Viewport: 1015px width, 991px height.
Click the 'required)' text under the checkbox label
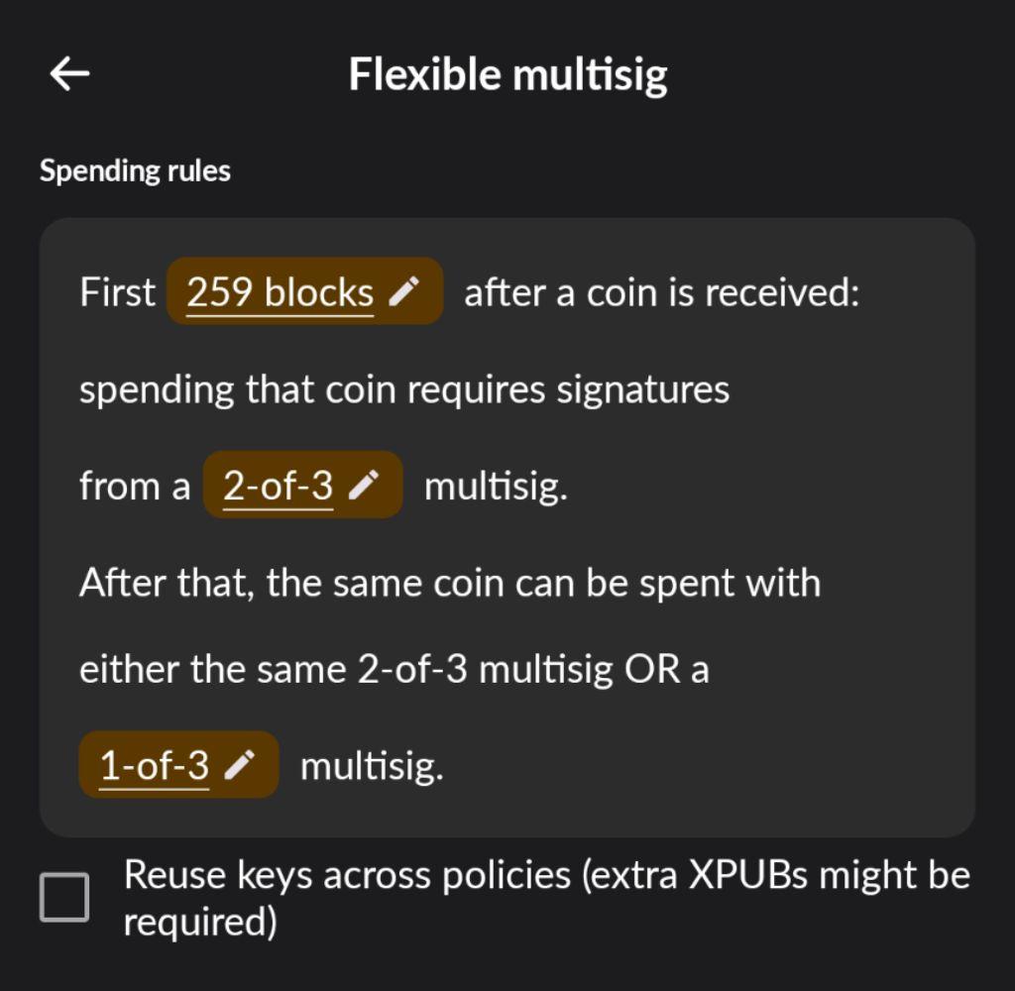[x=198, y=923]
